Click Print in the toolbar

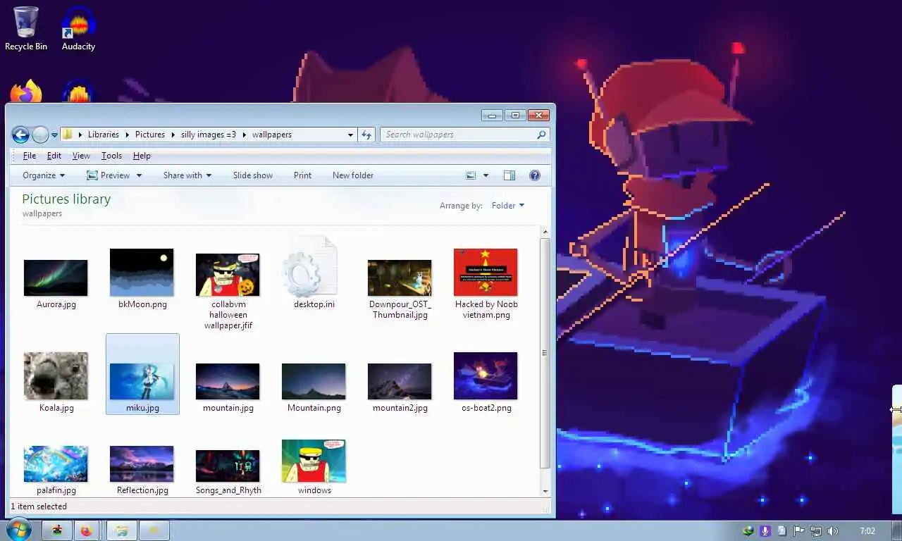(302, 175)
